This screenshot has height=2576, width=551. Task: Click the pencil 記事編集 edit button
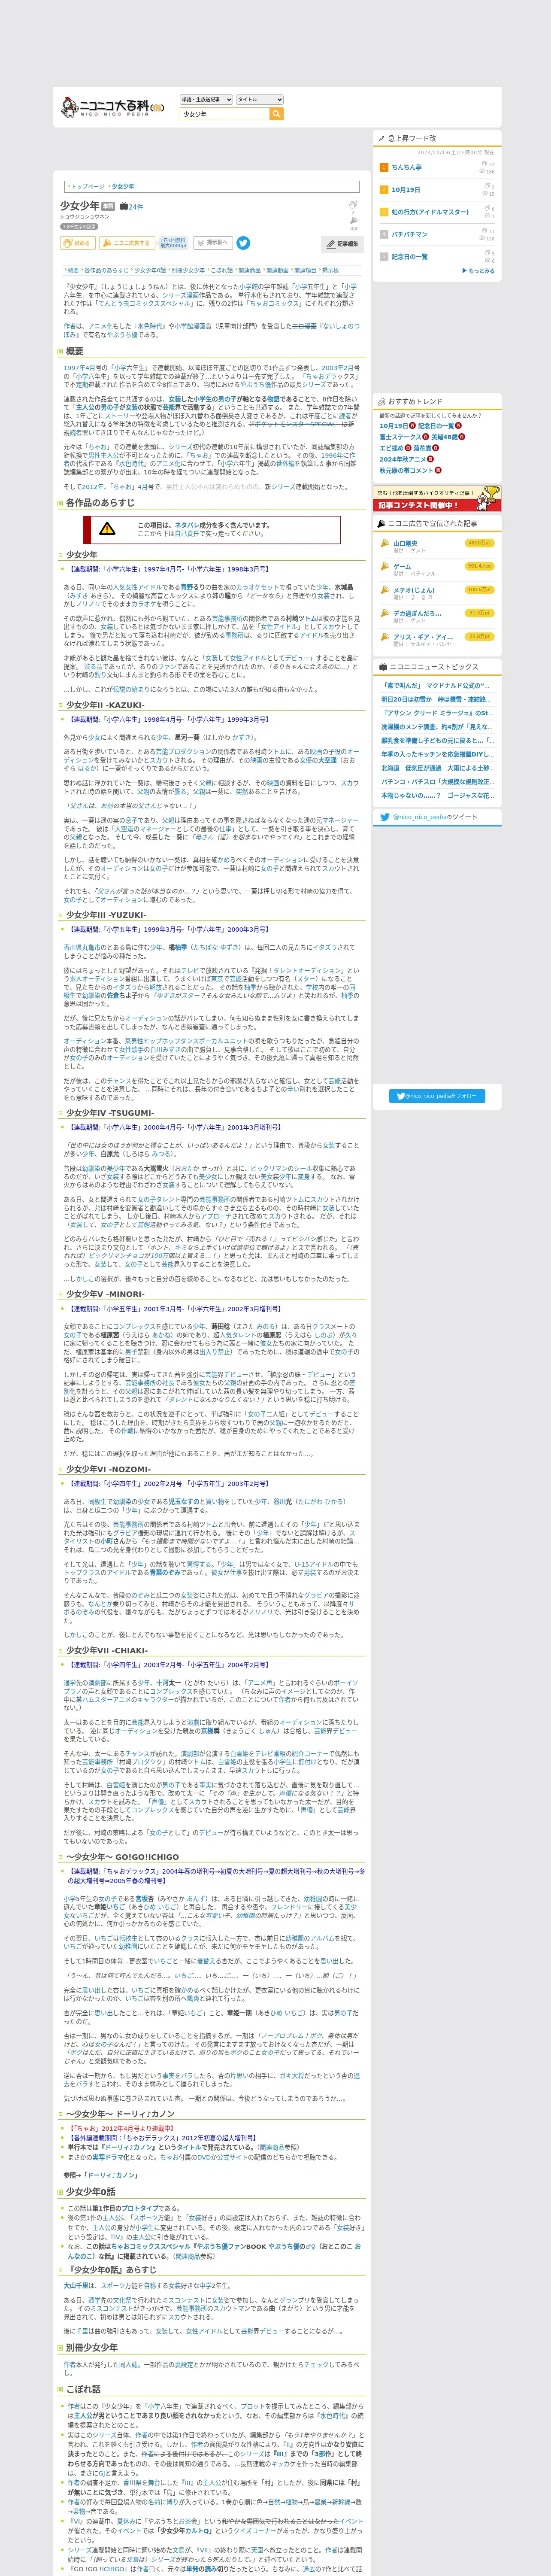pos(342,244)
